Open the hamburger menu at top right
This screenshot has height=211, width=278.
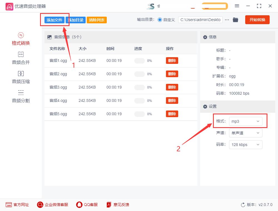click(x=237, y=6)
